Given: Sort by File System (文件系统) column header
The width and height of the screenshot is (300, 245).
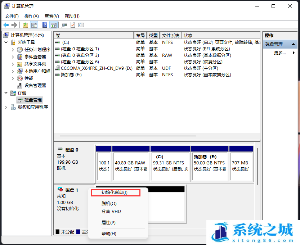Looking at the screenshot, I should click(x=170, y=36).
